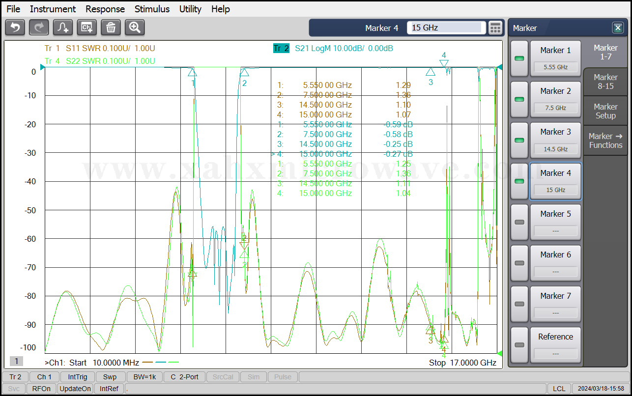Click the BW=1k status bar button
This screenshot has height=396, width=632.
click(x=144, y=377)
